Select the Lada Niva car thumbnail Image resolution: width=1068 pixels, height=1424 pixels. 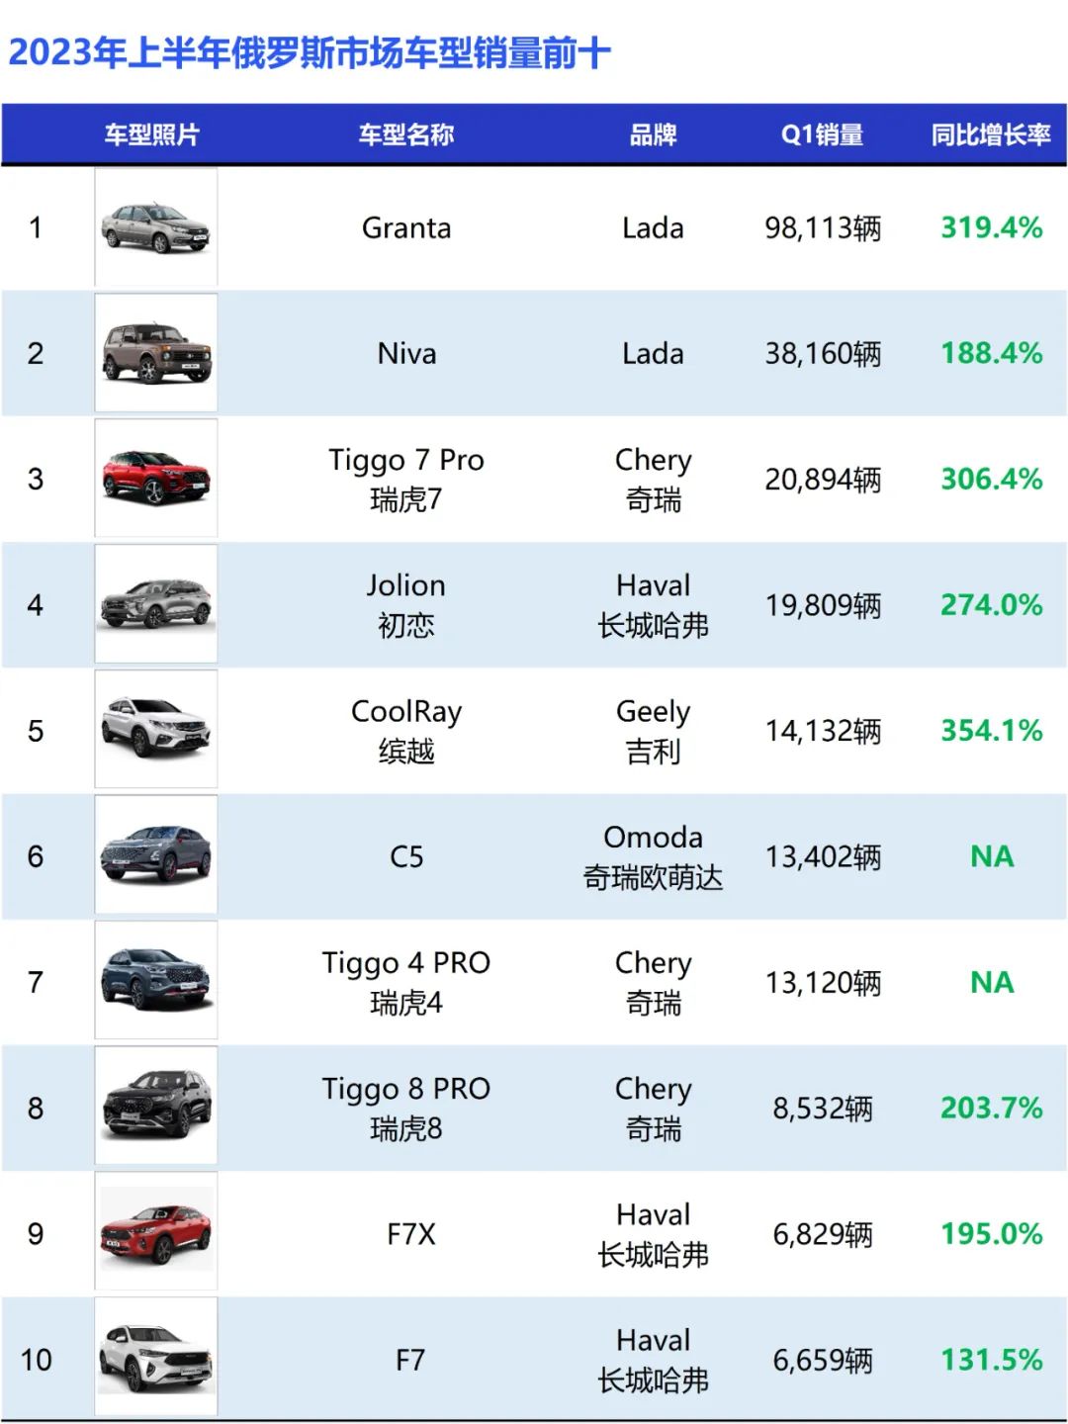point(156,353)
